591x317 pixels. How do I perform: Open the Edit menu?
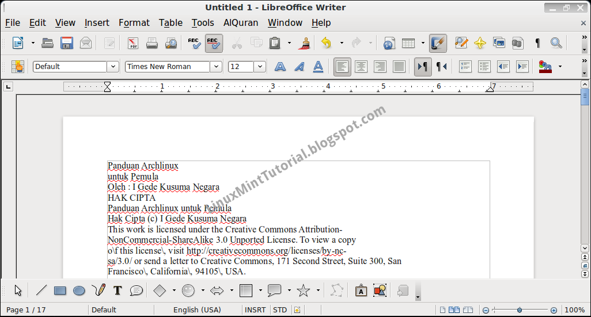coord(37,22)
